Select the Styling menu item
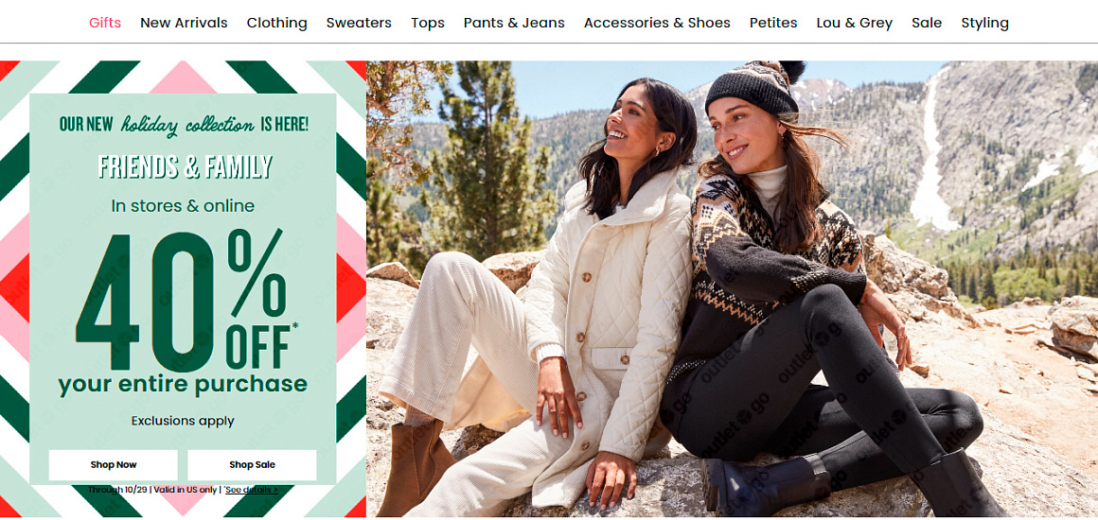Image resolution: width=1098 pixels, height=520 pixels. point(984,23)
